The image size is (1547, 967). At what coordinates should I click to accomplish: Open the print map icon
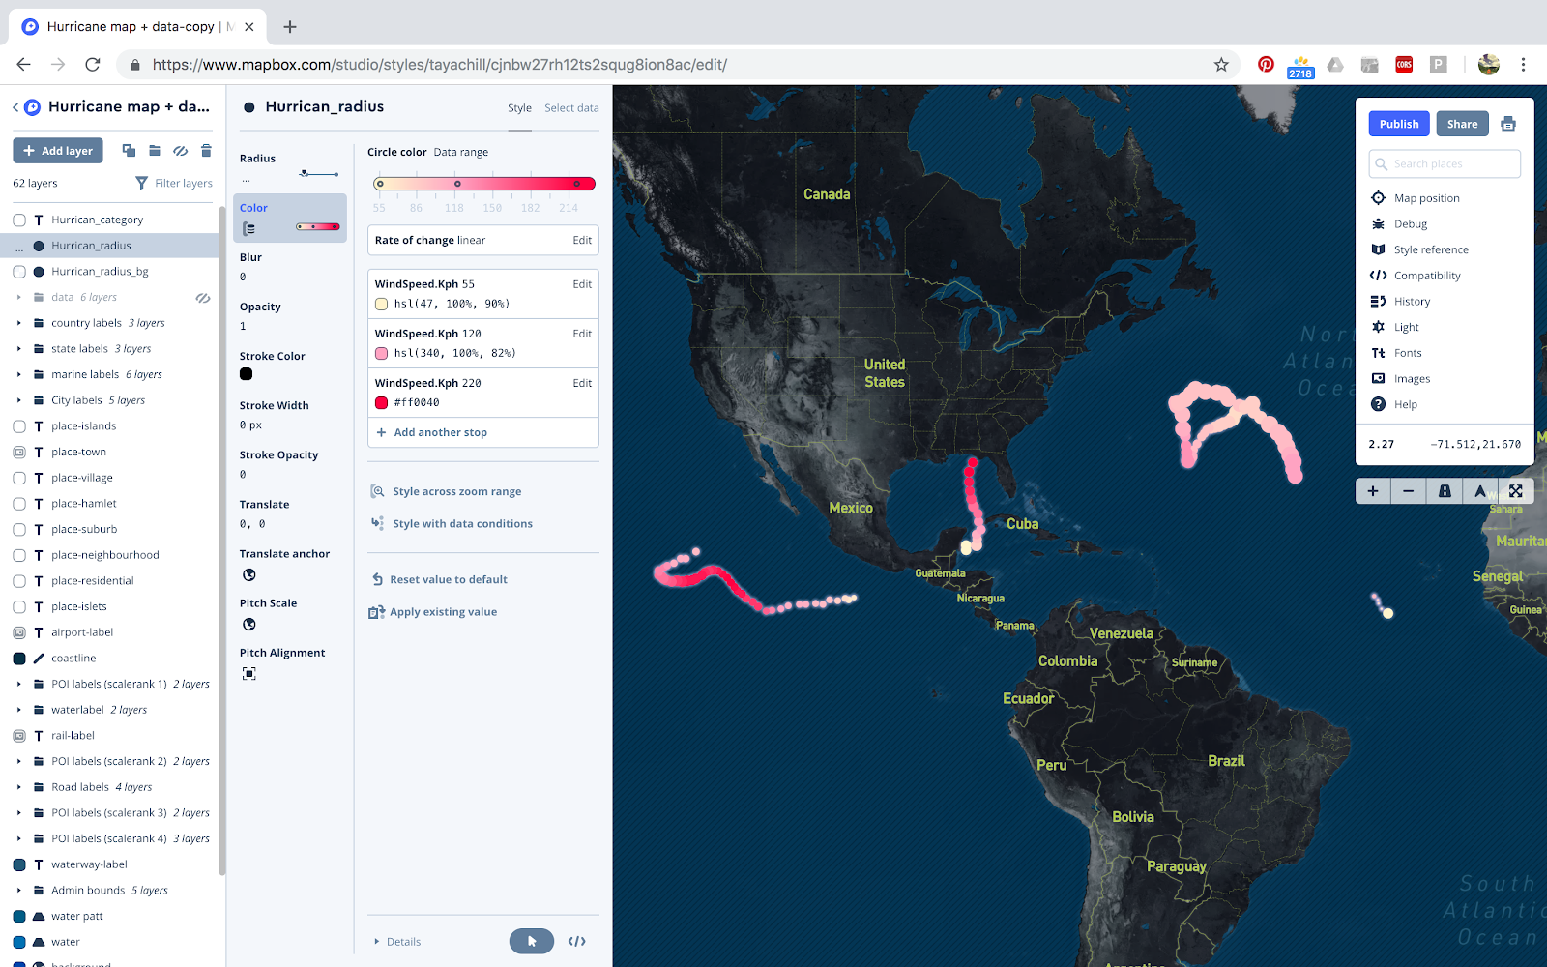coord(1508,124)
